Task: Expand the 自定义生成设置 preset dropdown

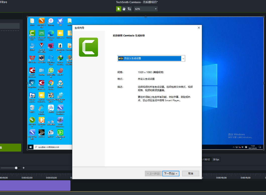Action: pos(183,58)
